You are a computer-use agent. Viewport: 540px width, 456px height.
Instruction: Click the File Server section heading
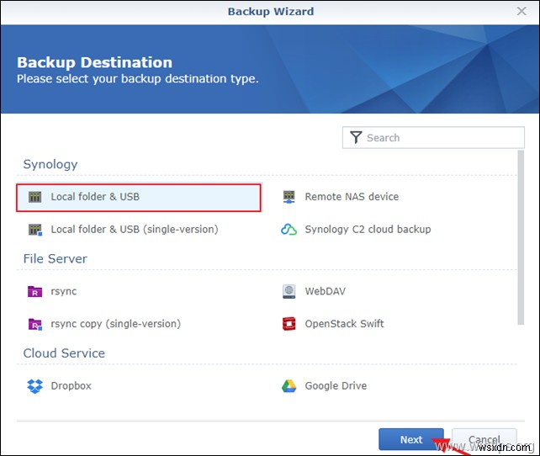(56, 258)
